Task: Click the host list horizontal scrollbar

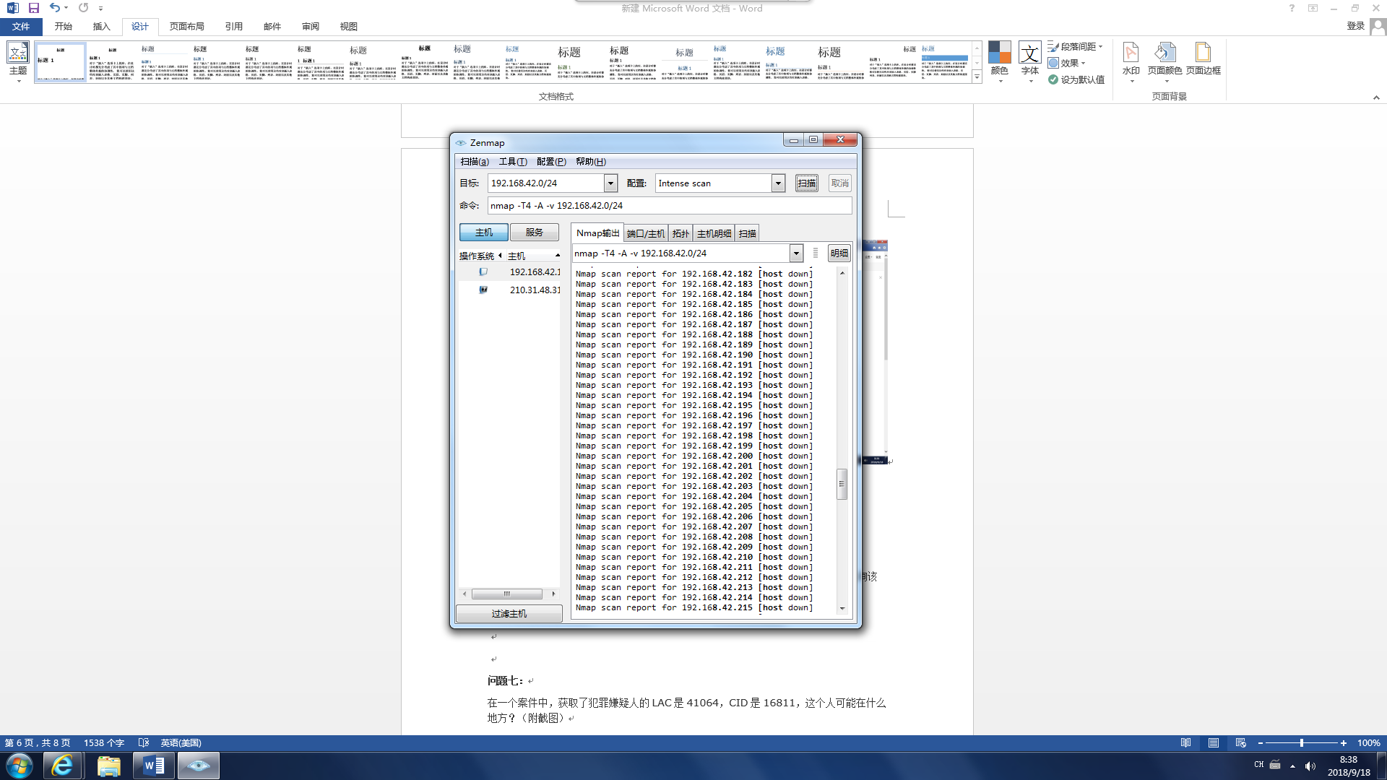Action: coord(508,594)
